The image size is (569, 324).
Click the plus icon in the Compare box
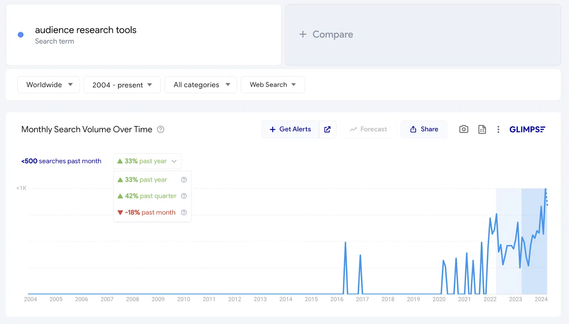coord(303,34)
